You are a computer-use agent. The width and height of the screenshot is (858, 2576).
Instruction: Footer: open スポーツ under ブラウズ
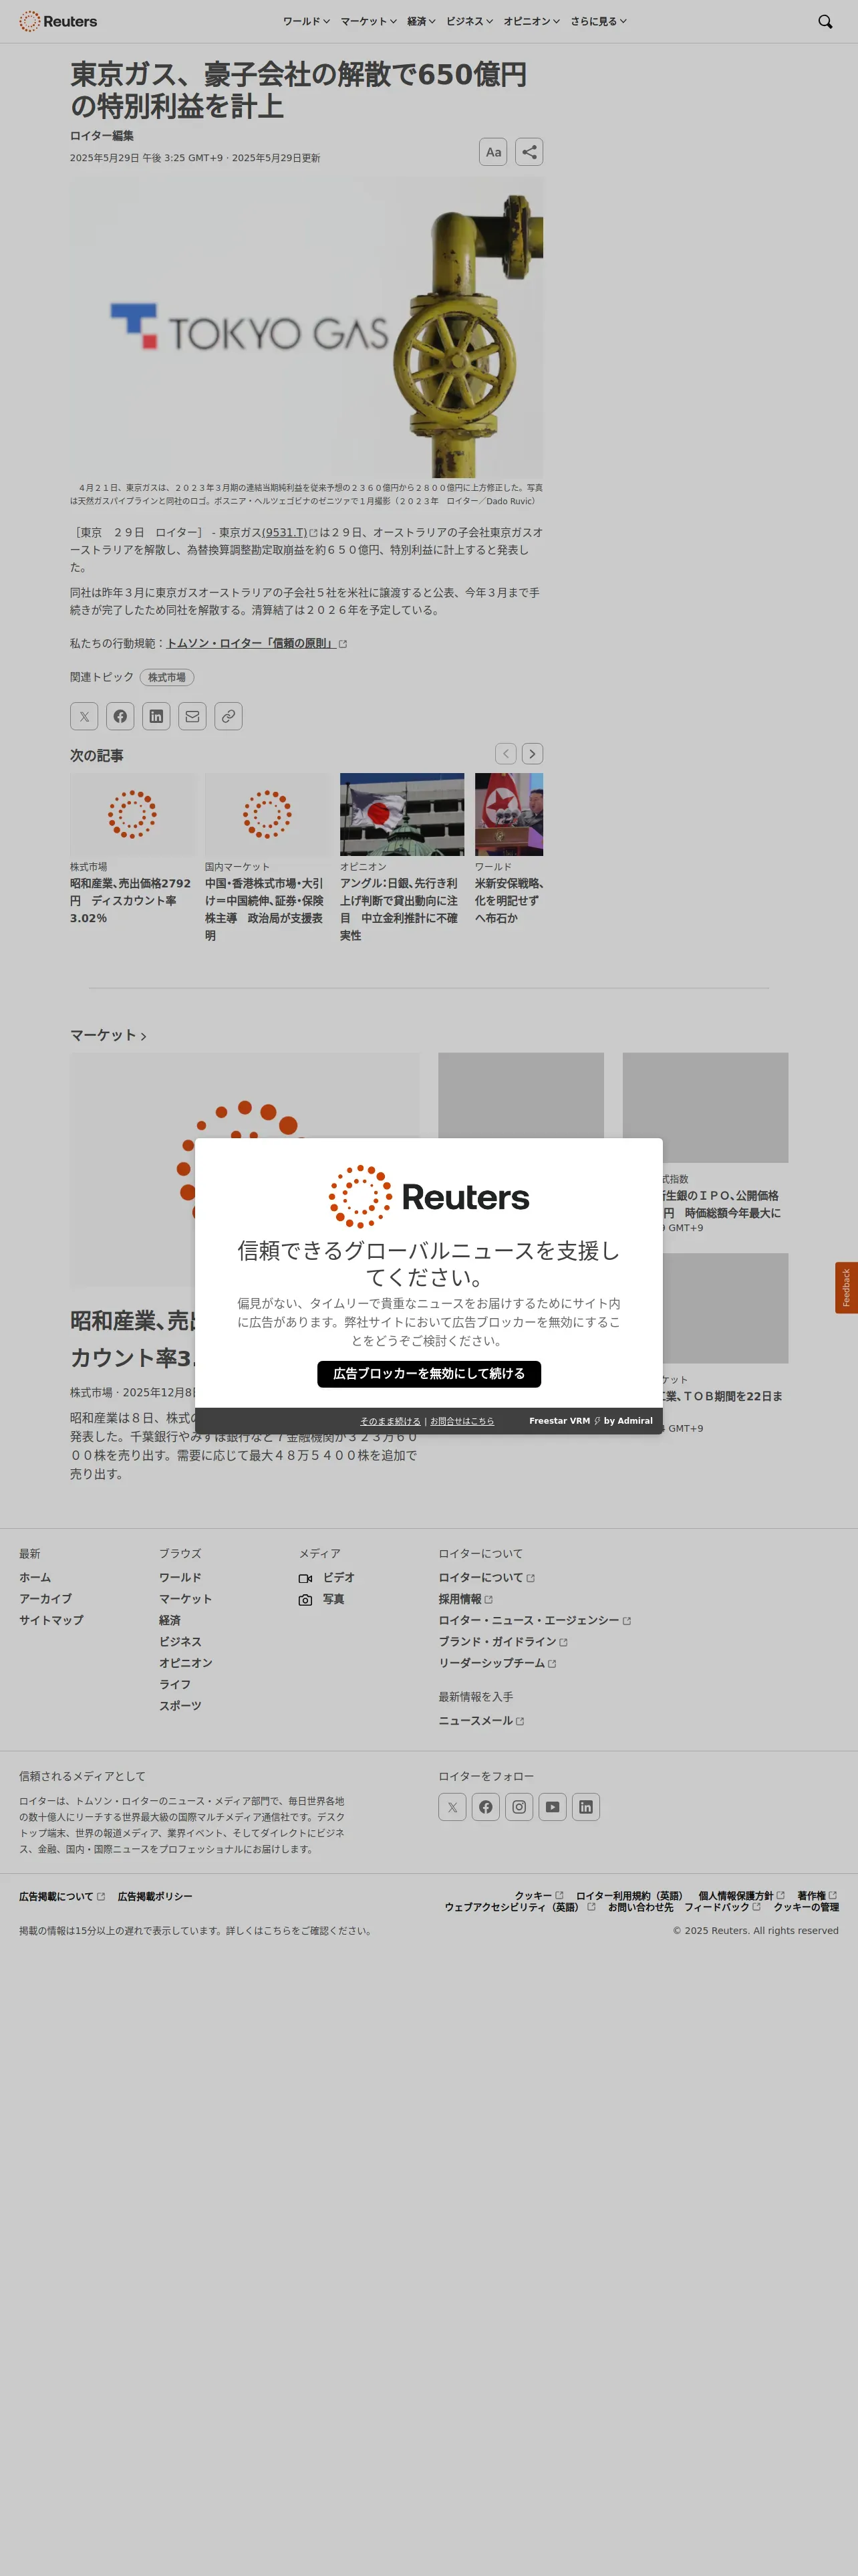tap(180, 1707)
